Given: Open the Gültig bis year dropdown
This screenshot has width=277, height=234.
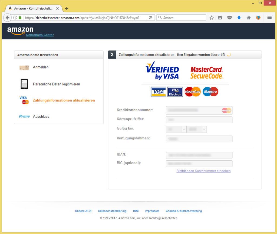Looking at the screenshot, I should [x=196, y=129].
